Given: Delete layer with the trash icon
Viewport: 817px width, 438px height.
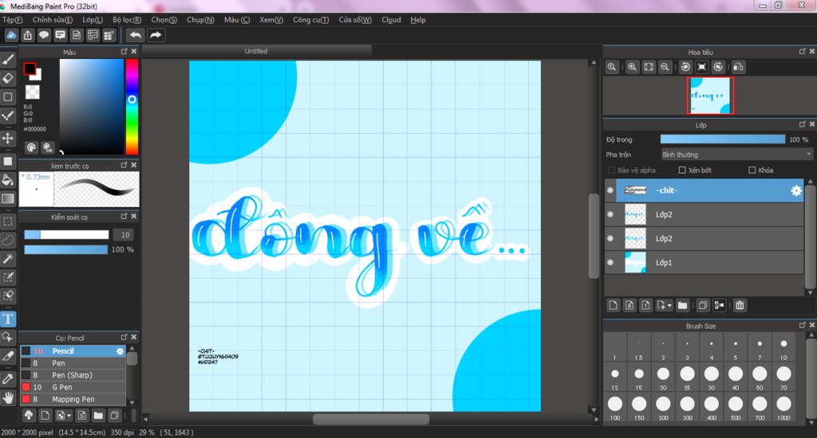Looking at the screenshot, I should pos(740,305).
